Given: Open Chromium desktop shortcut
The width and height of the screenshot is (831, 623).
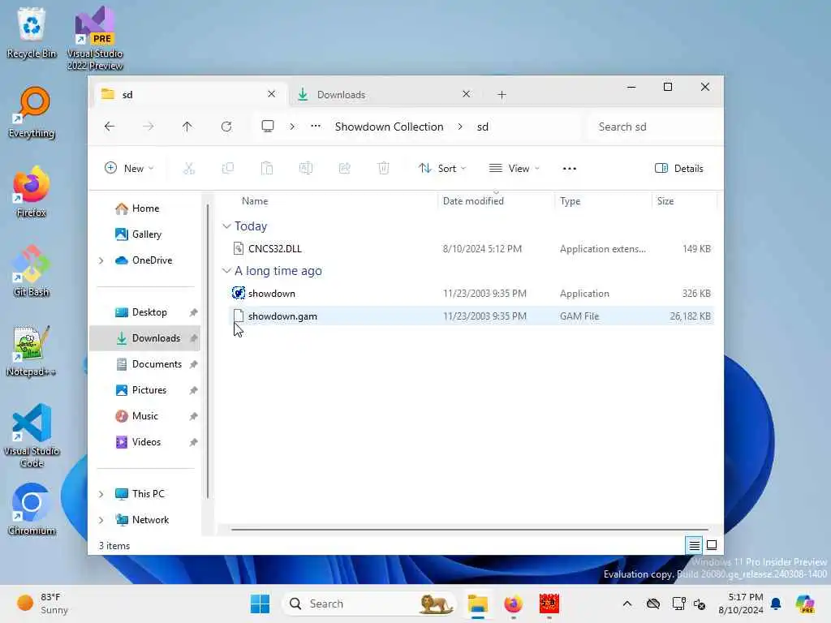Looking at the screenshot, I should 32,509.
